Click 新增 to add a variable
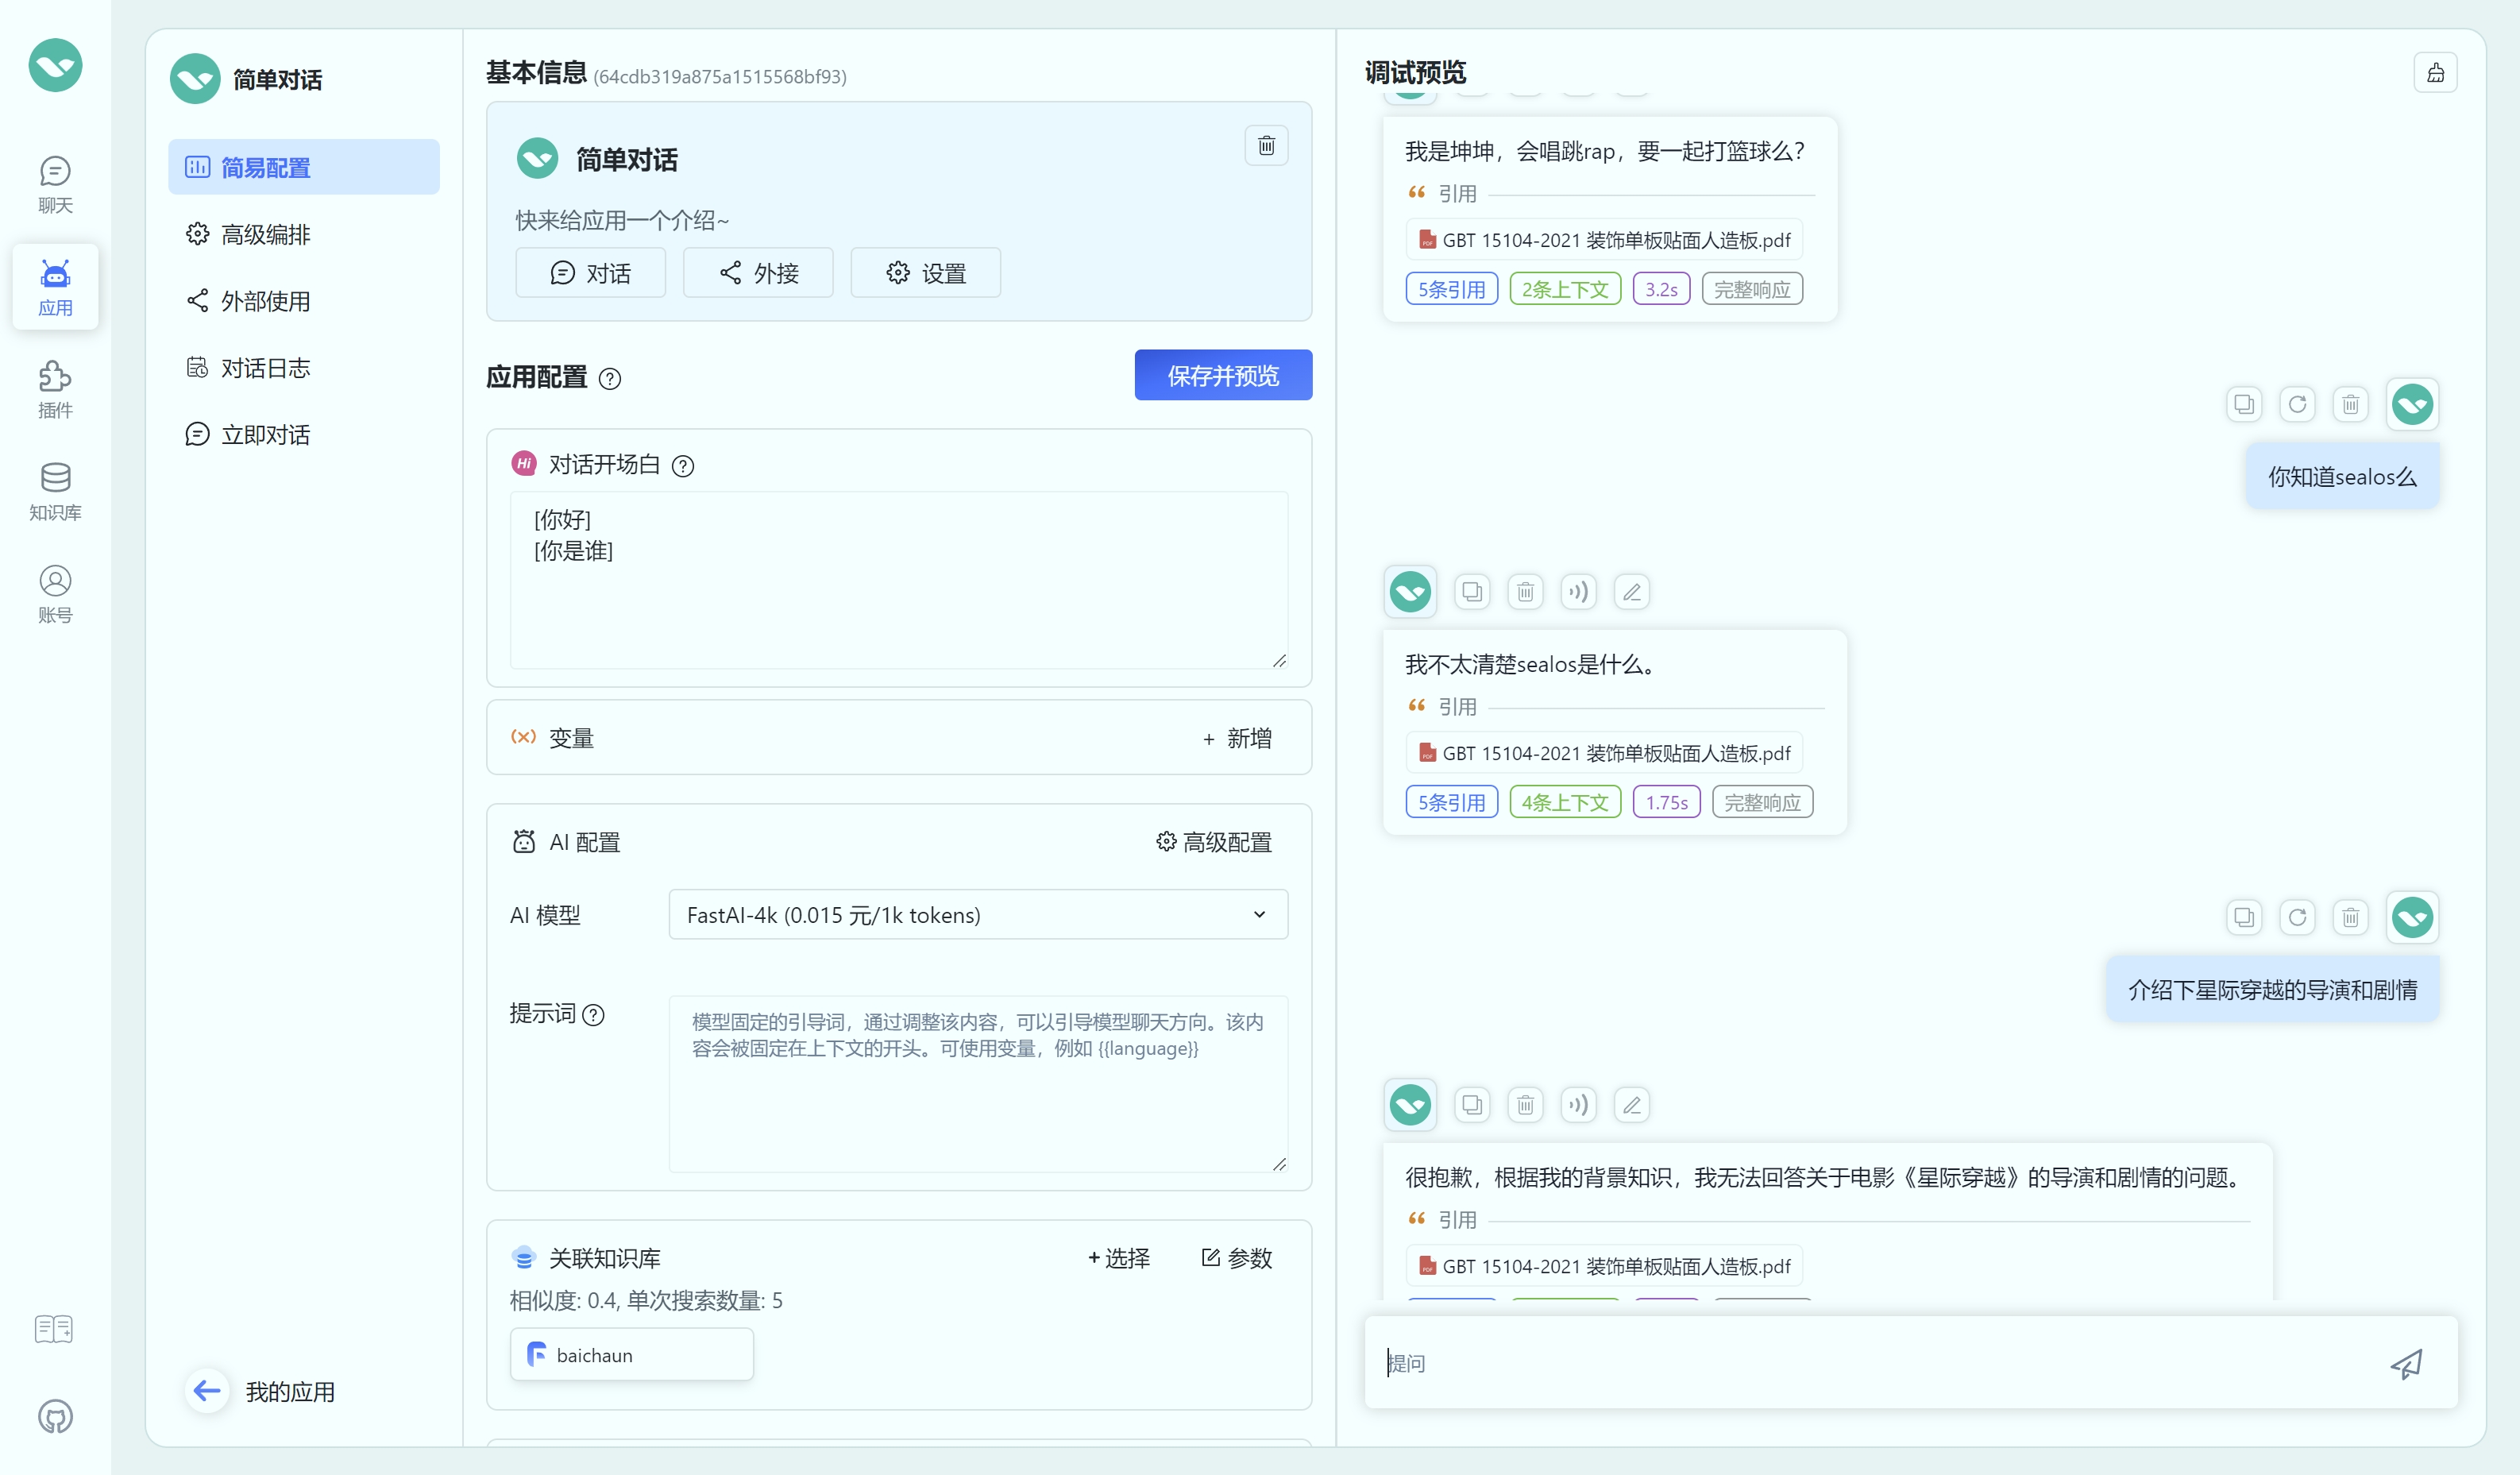 coord(1237,738)
